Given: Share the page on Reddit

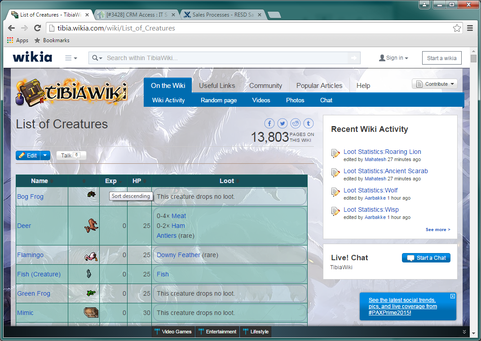Looking at the screenshot, I should (x=296, y=123).
